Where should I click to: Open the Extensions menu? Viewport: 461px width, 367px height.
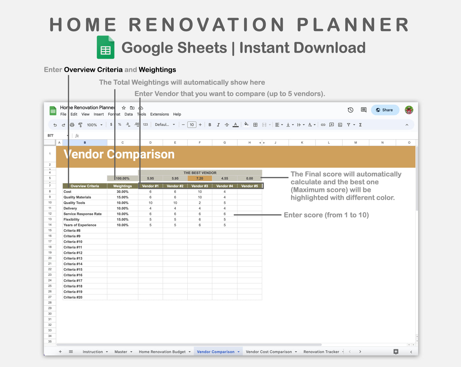coord(160,114)
